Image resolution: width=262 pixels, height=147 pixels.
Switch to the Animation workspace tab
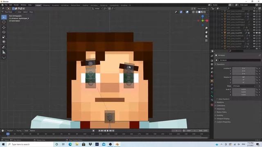click(94, 5)
